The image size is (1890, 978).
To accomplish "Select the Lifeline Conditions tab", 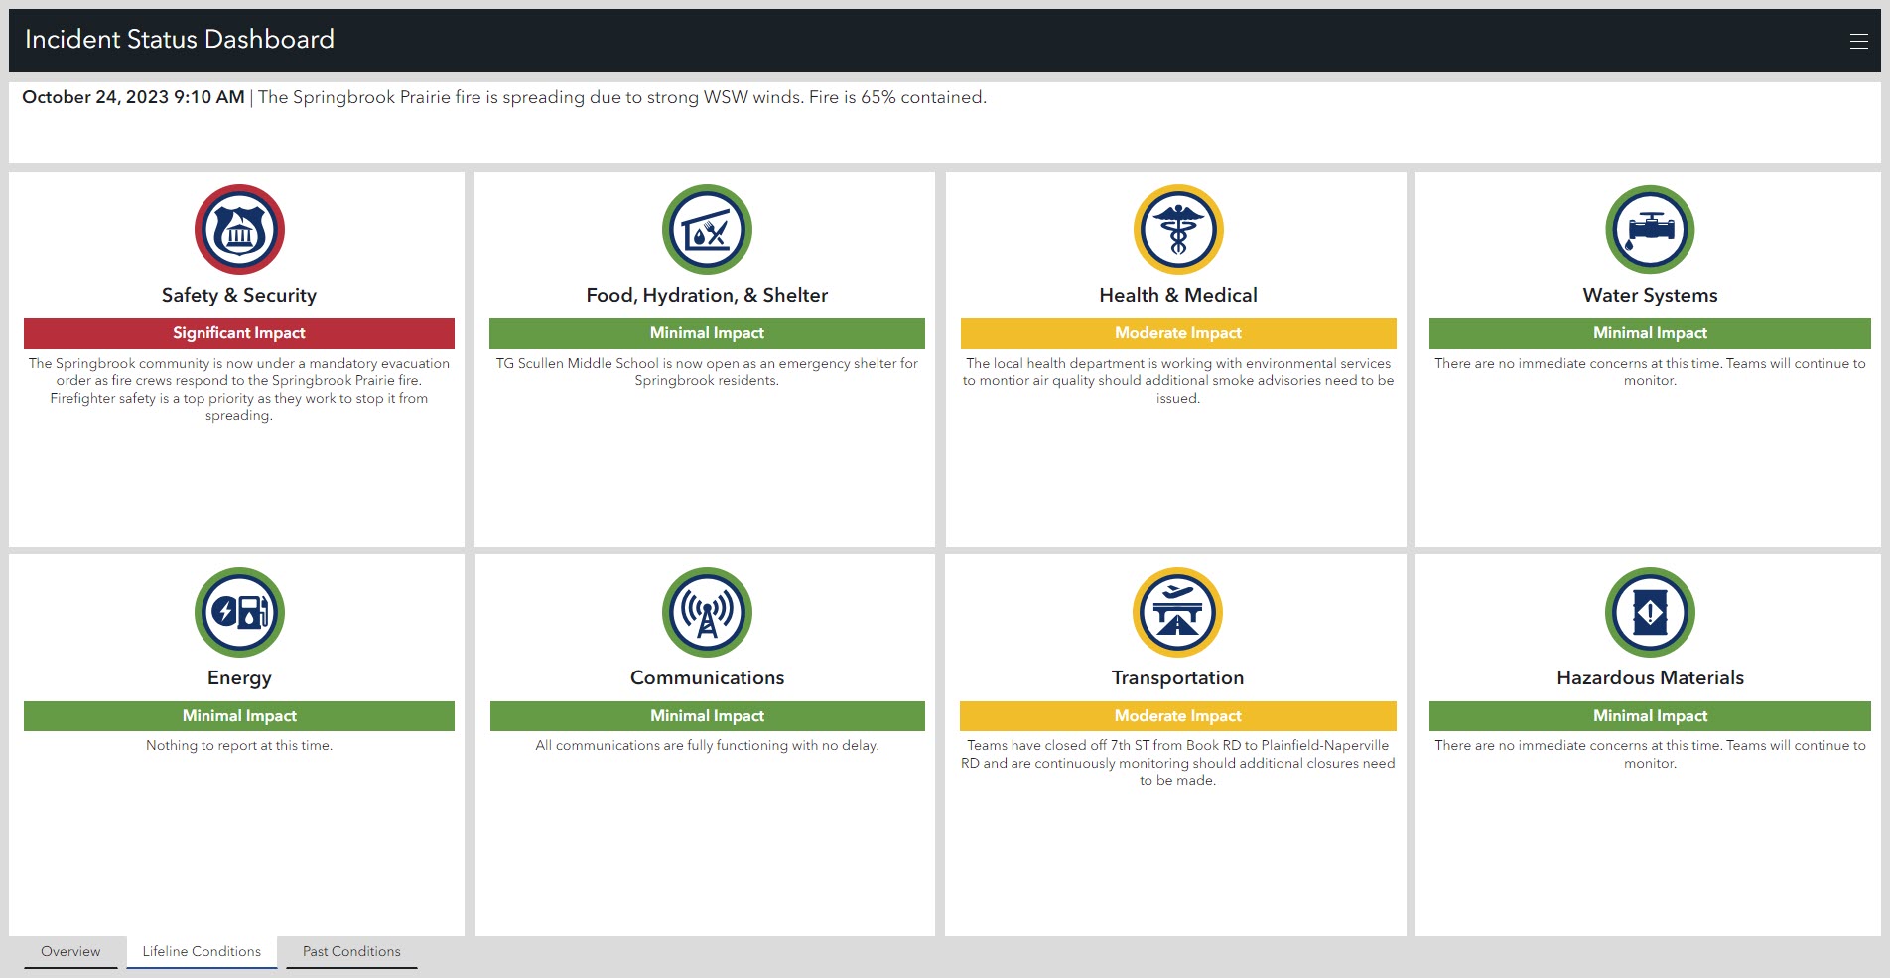I will pos(201,951).
